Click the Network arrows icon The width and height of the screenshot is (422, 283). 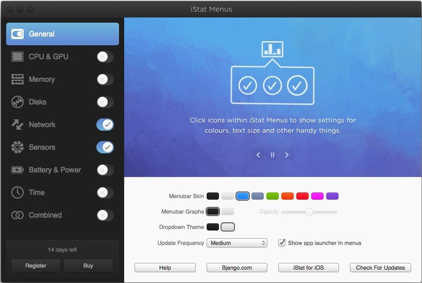point(18,125)
